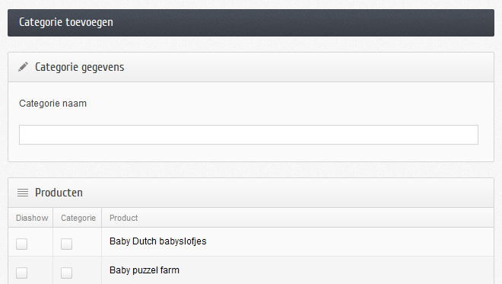Click the pencil icon beside Categorie gegevens
502x284 pixels.
[x=23, y=67]
